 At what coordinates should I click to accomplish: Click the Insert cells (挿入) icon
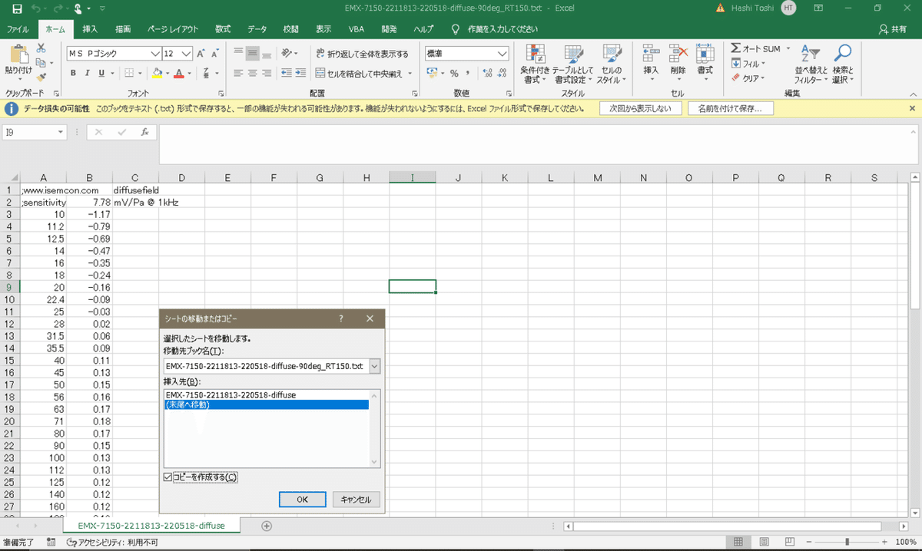[651, 53]
